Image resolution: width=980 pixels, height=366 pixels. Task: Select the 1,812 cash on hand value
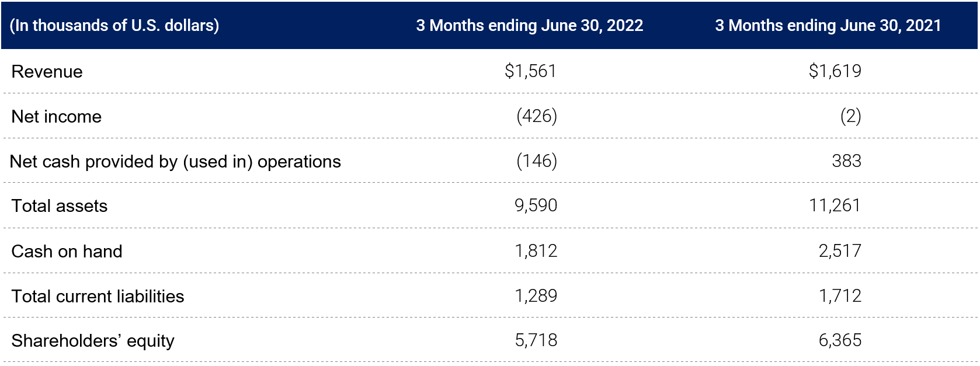(536, 251)
